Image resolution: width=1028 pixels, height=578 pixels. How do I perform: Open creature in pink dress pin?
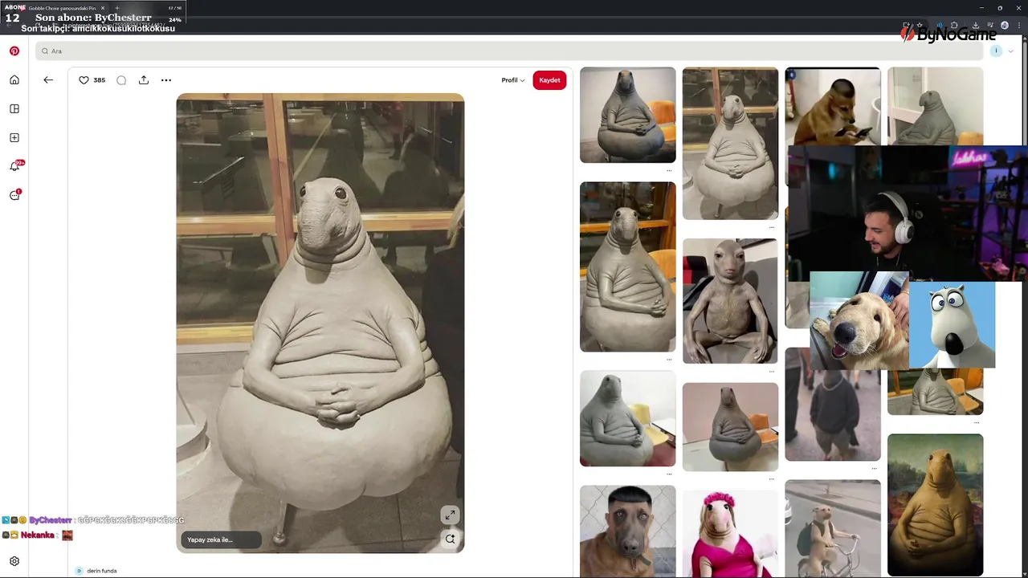coord(730,534)
